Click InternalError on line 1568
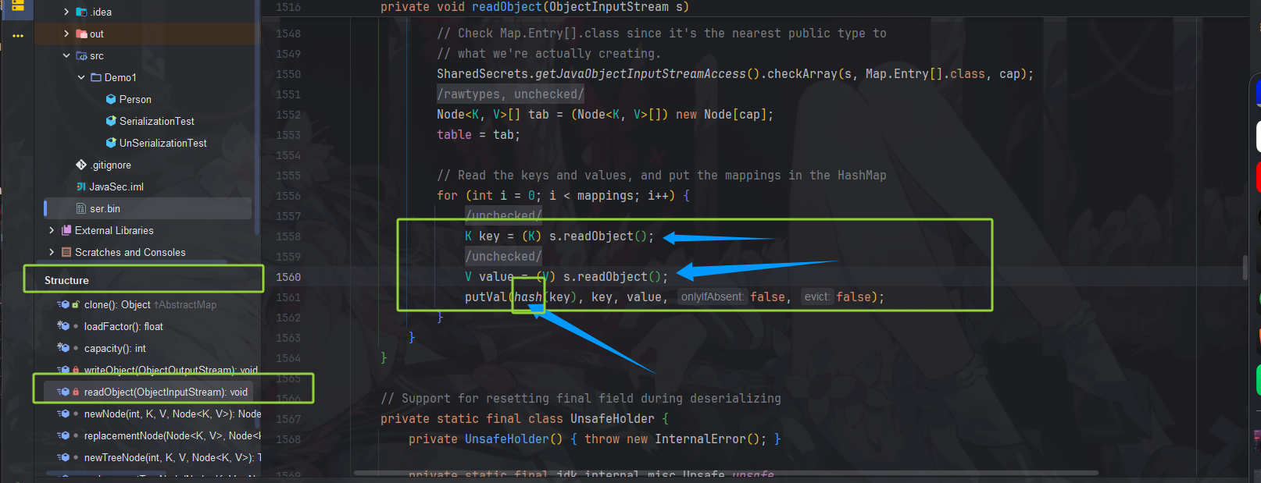This screenshot has width=1261, height=483. (700, 439)
